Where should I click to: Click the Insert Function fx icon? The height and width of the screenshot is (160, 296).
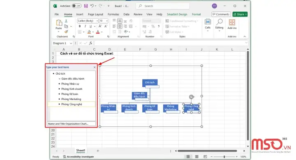tap(90, 43)
